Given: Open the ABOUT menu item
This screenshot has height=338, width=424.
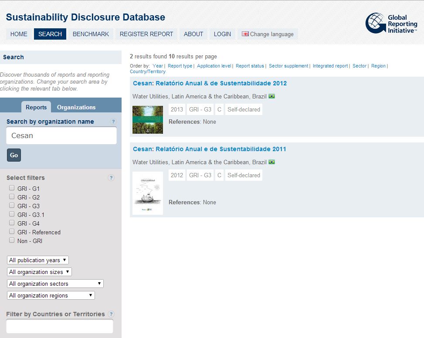Looking at the screenshot, I should click(x=193, y=34).
